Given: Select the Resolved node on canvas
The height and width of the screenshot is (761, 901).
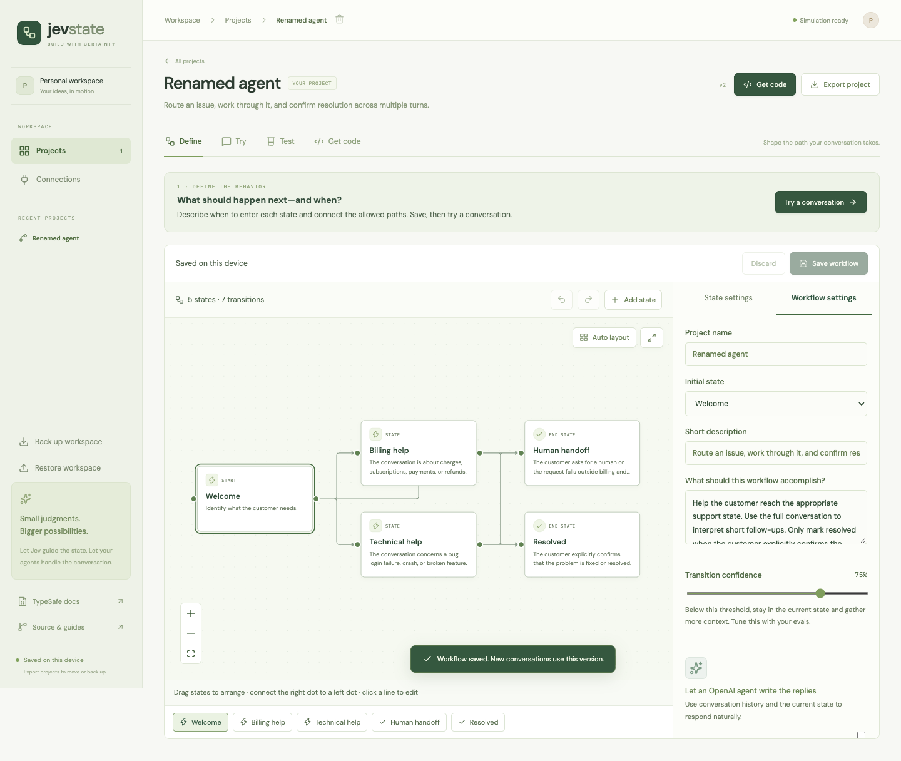Looking at the screenshot, I should coord(582,544).
